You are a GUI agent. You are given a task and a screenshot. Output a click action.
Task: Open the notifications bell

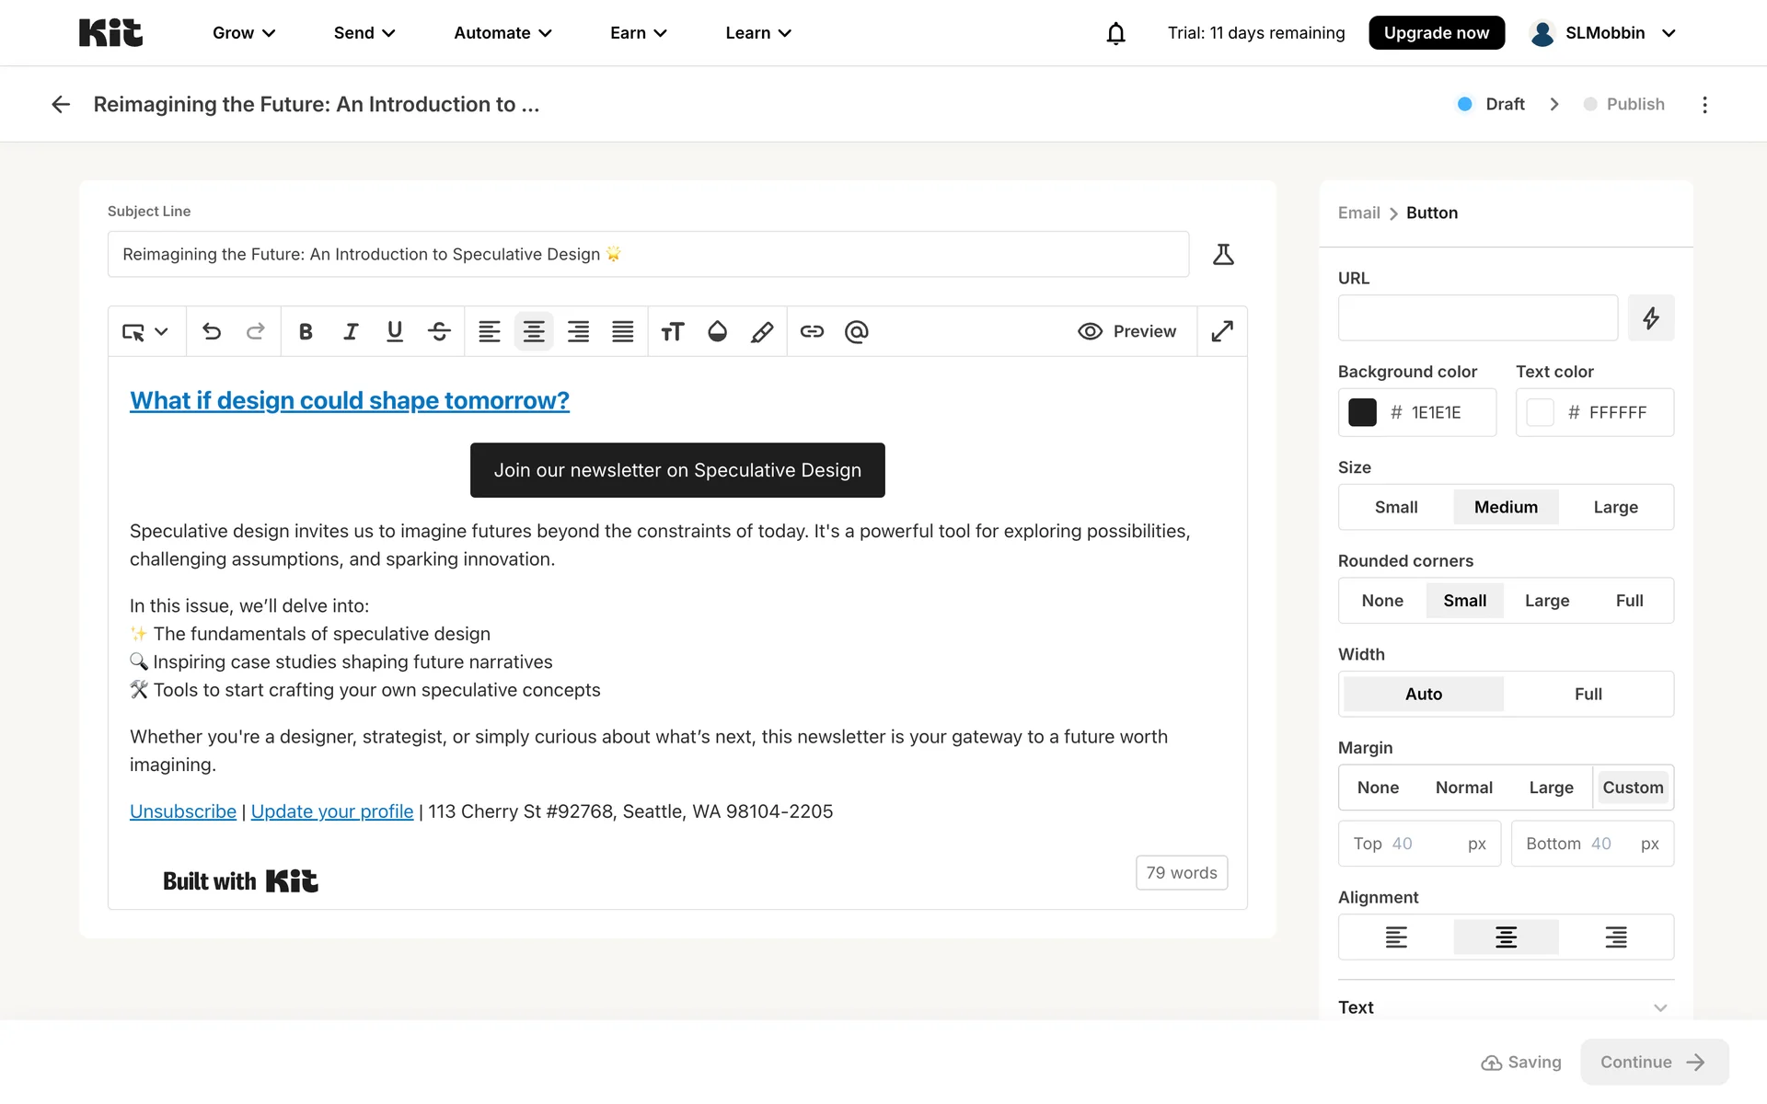click(1115, 33)
